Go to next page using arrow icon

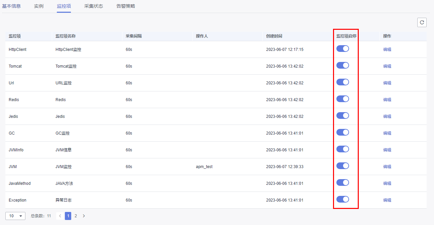pyautogui.click(x=84, y=216)
